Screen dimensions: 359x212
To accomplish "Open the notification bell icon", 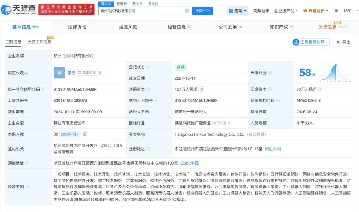I will (x=336, y=11).
